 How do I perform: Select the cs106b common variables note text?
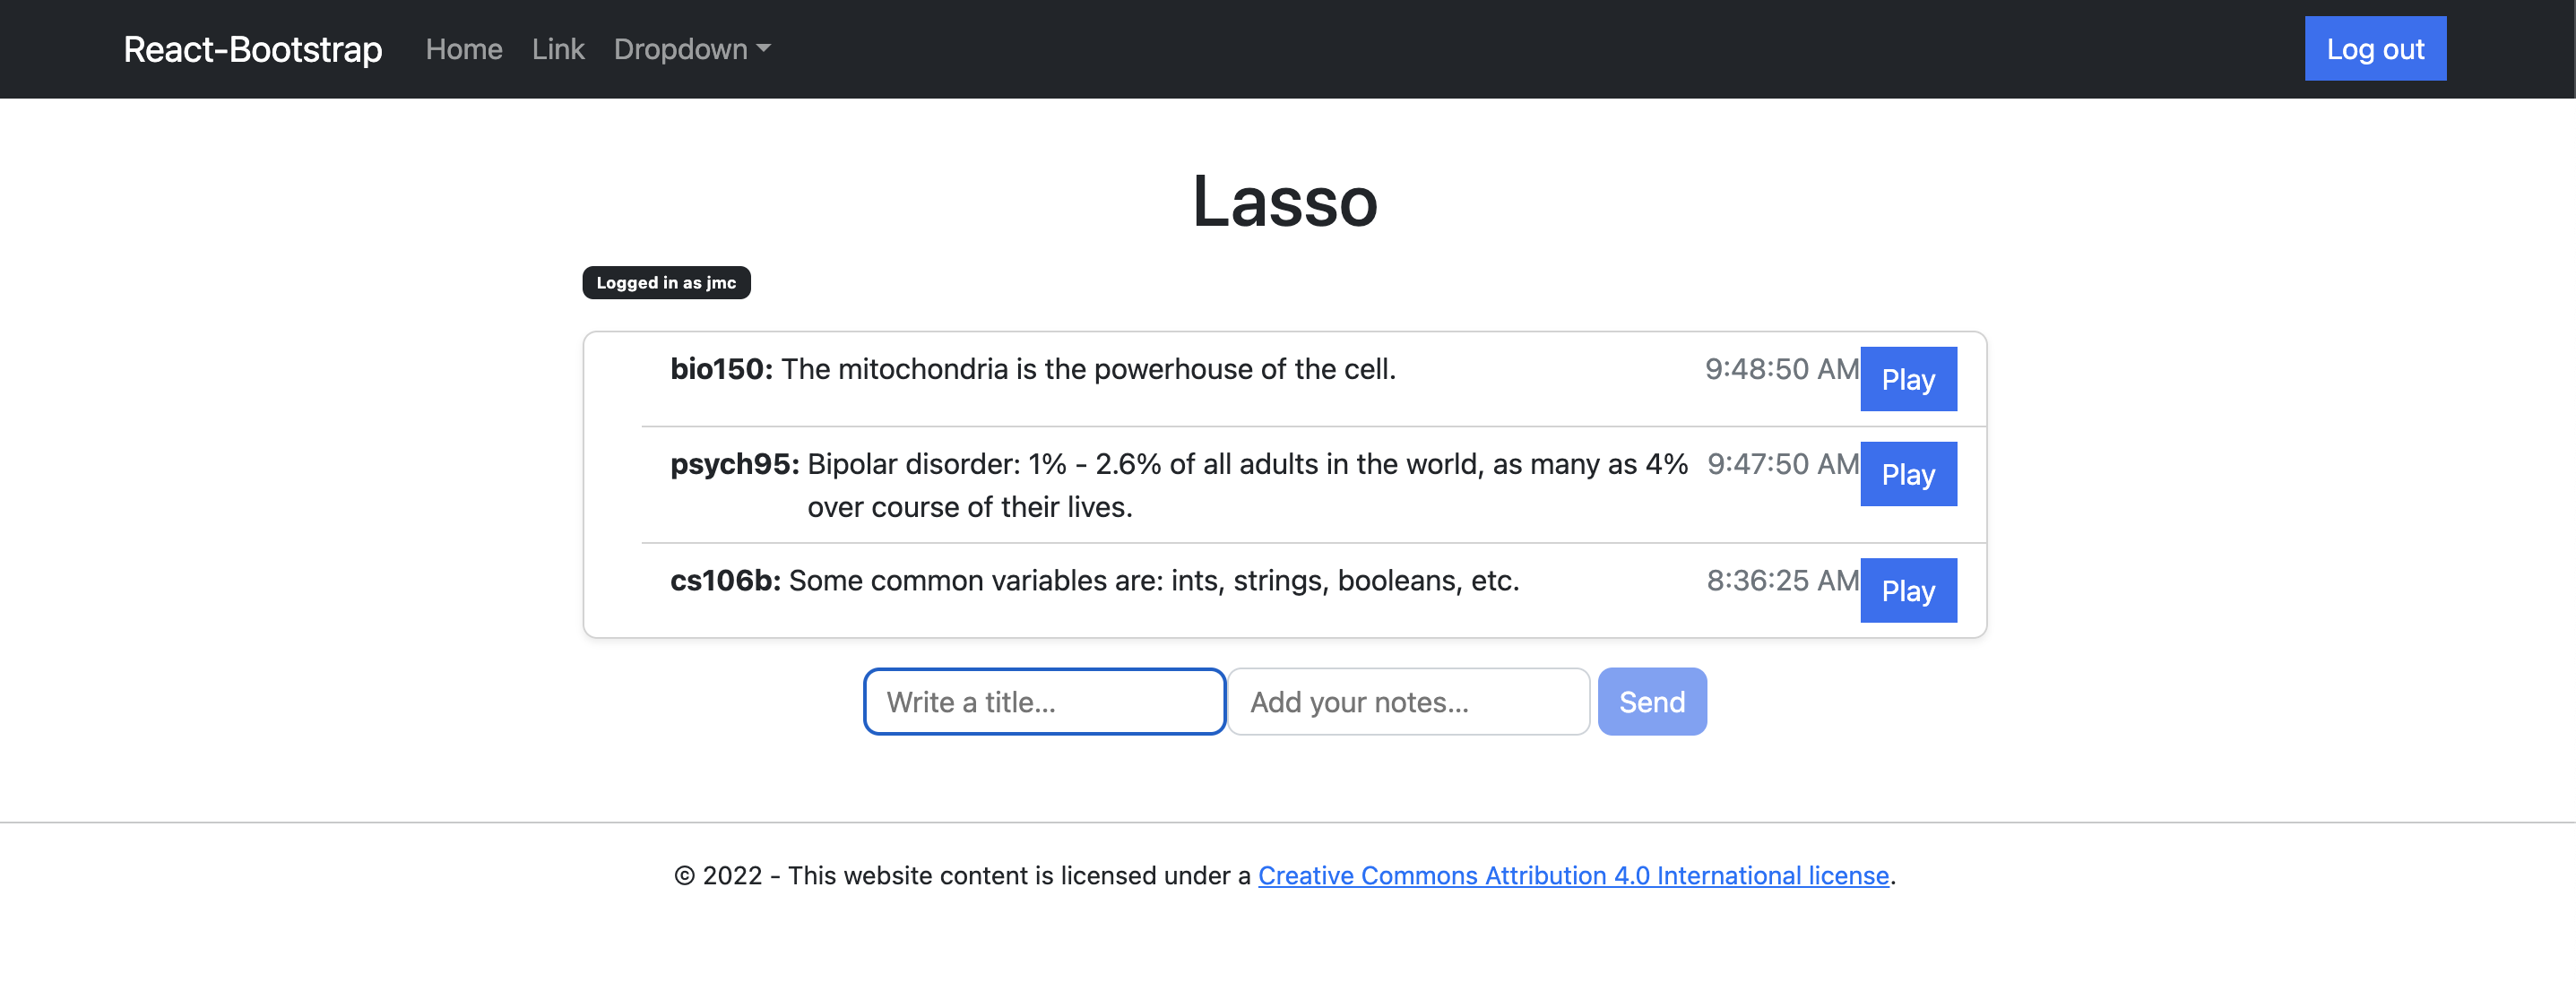1153,580
